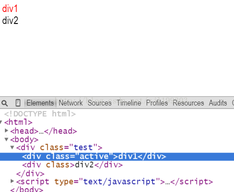Open the Network tab
Viewport: 234px width, 192px height.
tap(71, 103)
